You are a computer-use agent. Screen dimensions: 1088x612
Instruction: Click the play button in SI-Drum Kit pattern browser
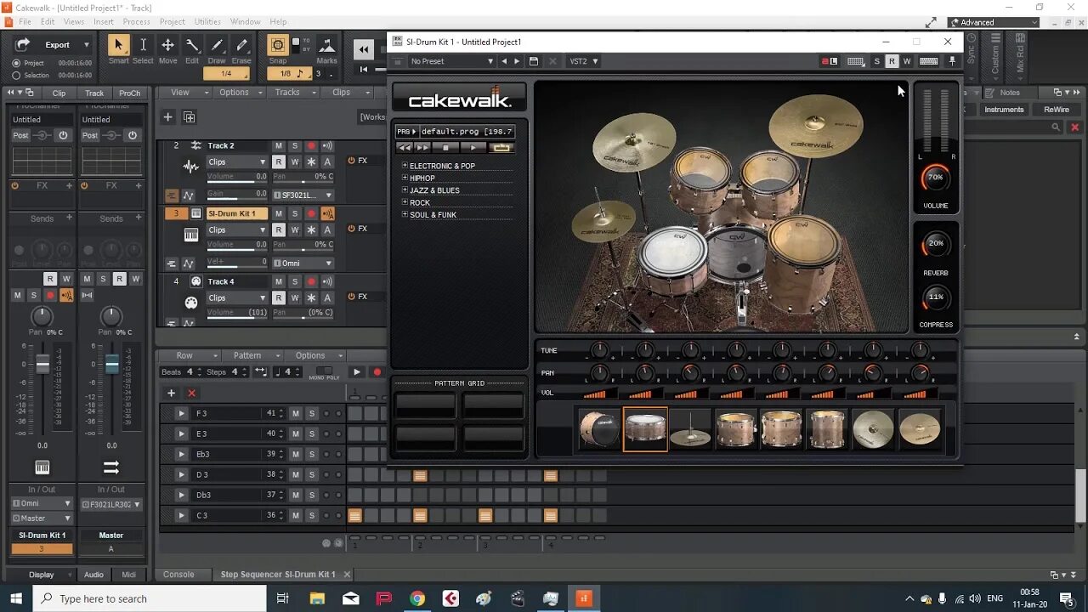473,147
